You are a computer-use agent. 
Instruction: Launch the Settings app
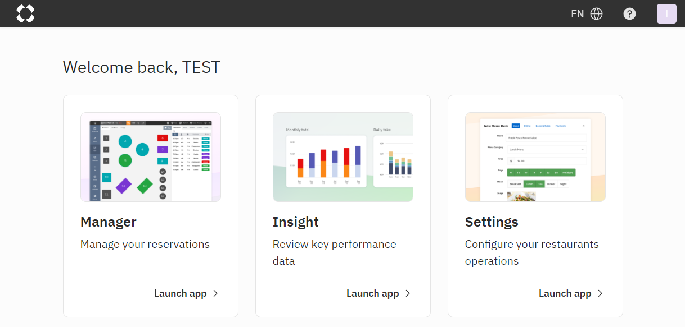tap(565, 293)
